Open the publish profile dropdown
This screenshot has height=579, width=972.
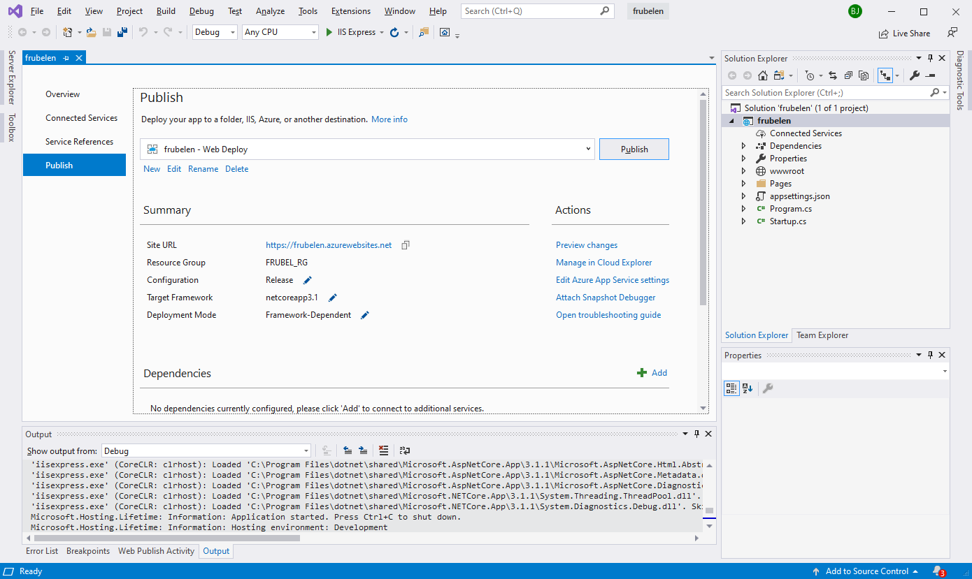click(x=587, y=149)
